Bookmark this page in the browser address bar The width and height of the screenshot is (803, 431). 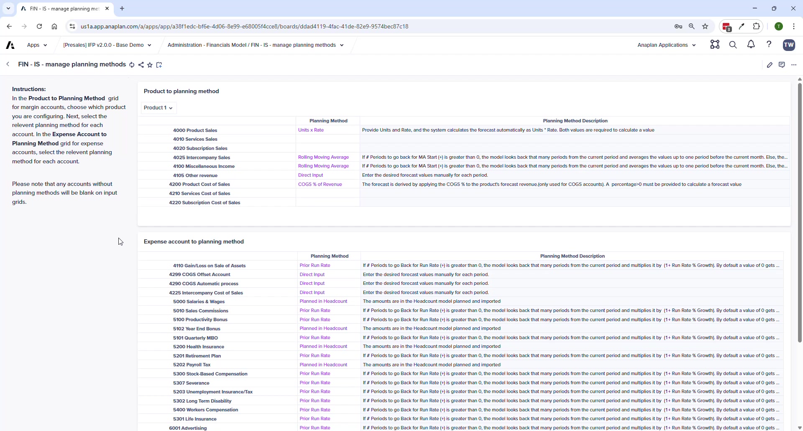[705, 26]
